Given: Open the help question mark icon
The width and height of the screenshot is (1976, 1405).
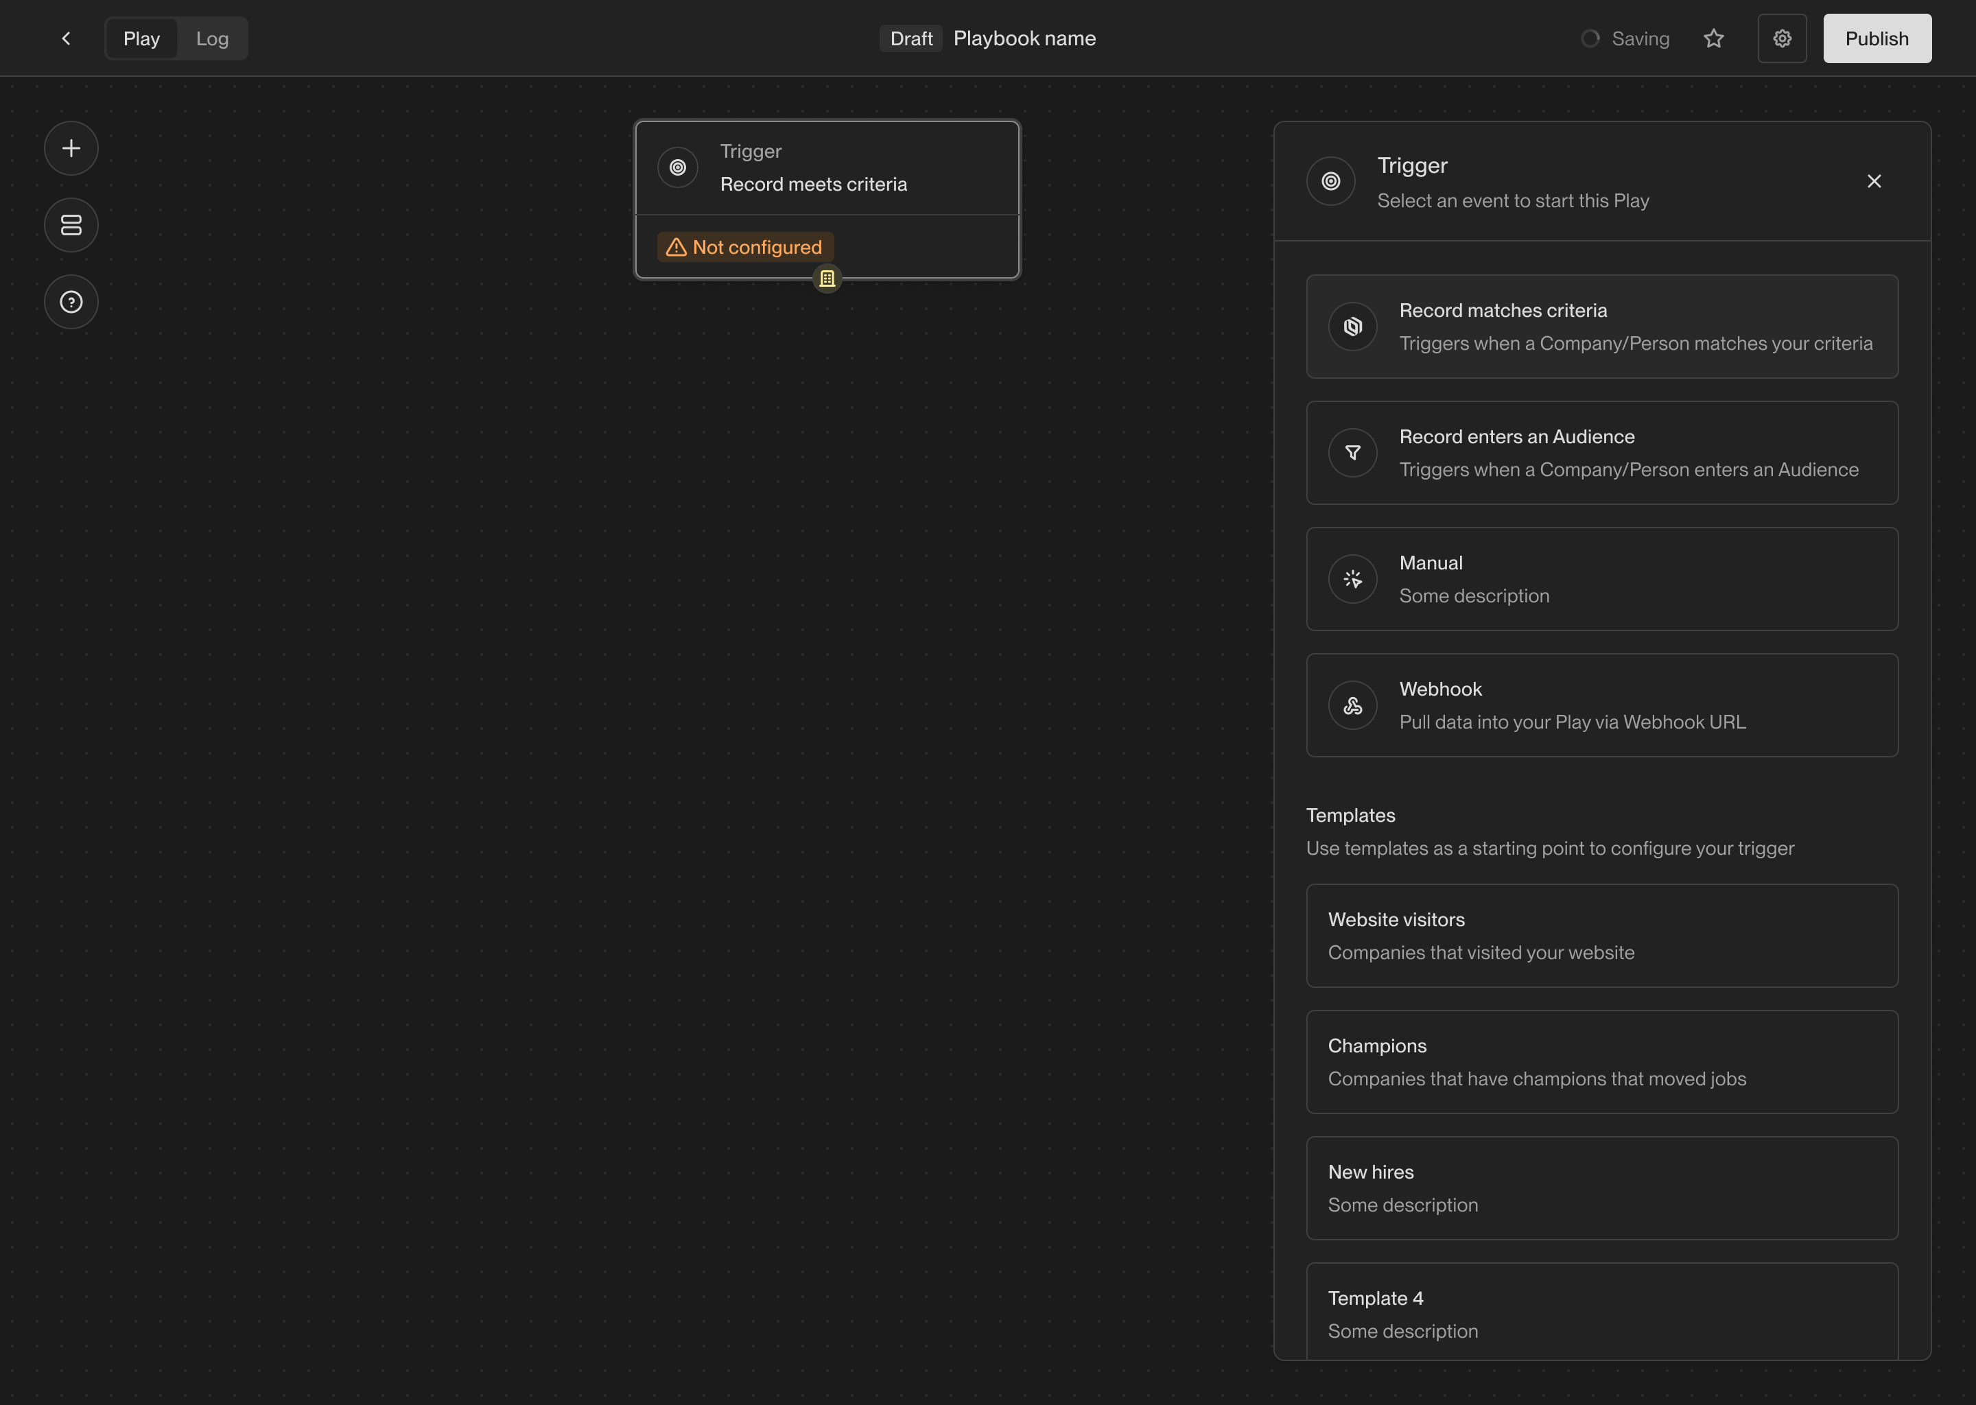Looking at the screenshot, I should point(71,302).
